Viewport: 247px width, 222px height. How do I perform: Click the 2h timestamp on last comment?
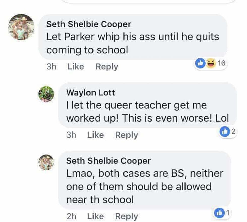(71, 216)
